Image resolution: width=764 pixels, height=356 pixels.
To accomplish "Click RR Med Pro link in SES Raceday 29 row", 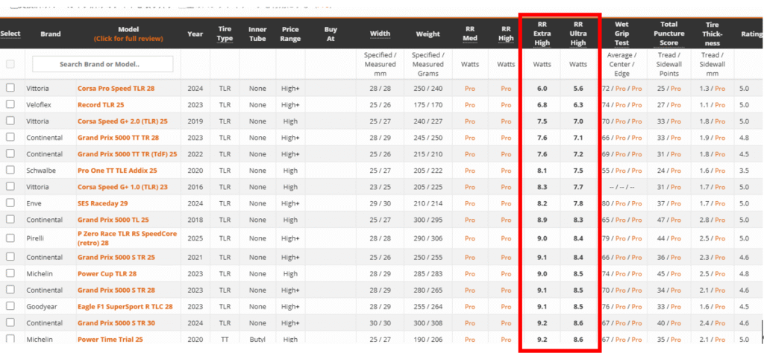I will pos(470,203).
